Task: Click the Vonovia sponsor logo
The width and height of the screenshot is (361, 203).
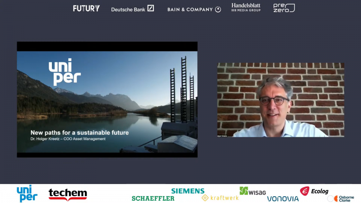Action: coord(283,198)
